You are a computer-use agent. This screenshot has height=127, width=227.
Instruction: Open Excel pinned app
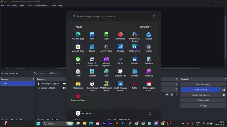106,36
